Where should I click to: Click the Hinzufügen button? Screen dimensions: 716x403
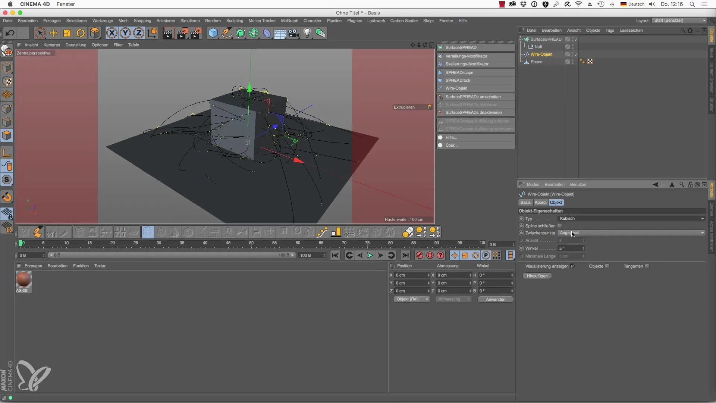coord(537,276)
